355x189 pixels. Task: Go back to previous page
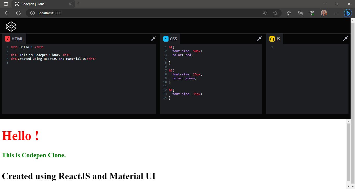7,13
